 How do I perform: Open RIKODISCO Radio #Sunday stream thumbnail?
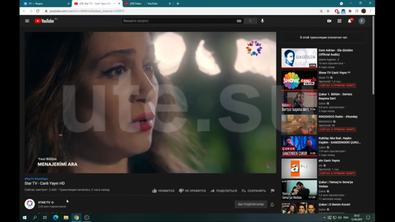point(299,124)
